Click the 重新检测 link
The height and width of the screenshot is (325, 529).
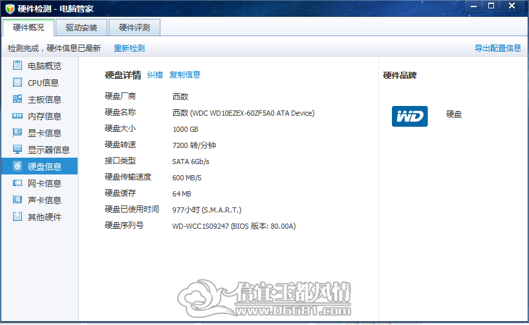click(x=129, y=48)
